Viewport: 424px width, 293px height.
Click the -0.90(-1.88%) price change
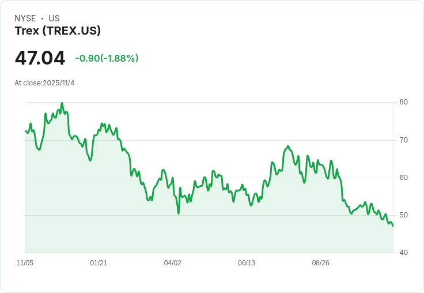107,58
